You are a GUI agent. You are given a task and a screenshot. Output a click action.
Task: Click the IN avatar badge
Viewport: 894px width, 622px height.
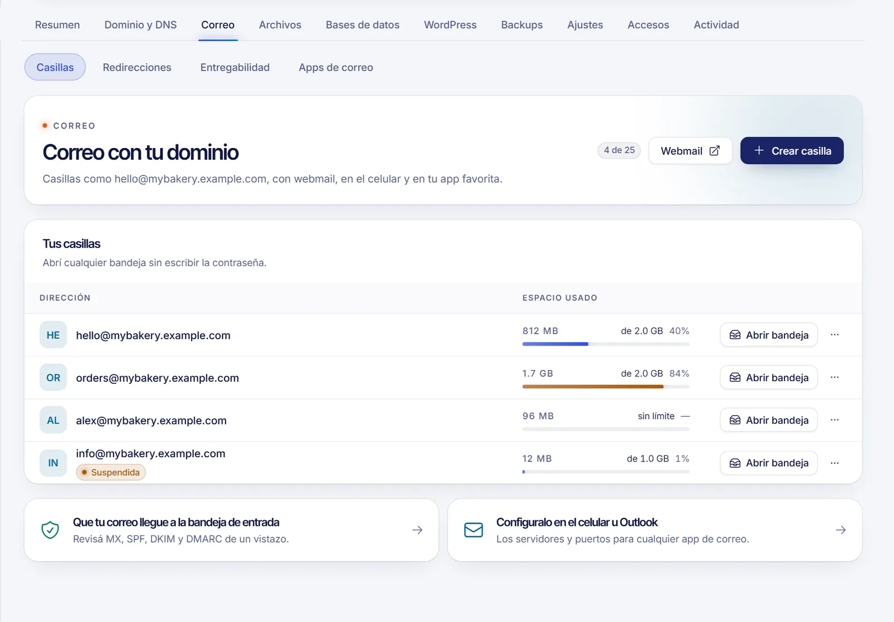point(53,463)
